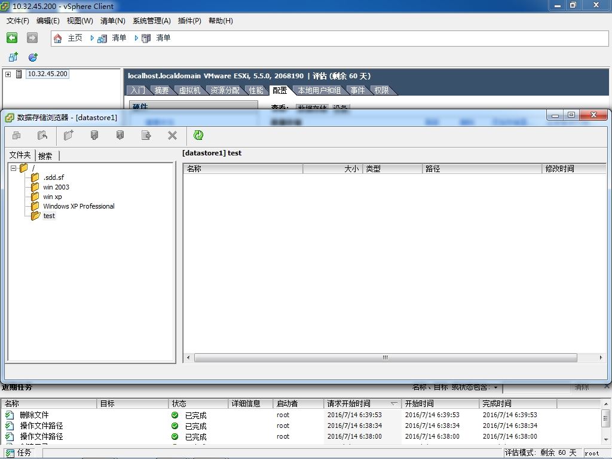Click the 名称 column header in file list
Image resolution: width=612 pixels, height=459 pixels.
click(x=243, y=169)
